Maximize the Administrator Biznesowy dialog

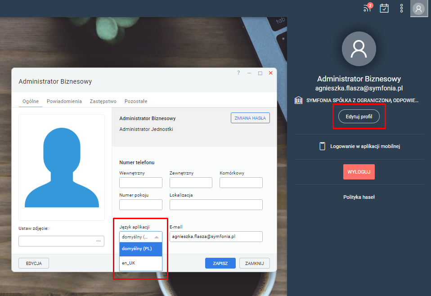260,73
